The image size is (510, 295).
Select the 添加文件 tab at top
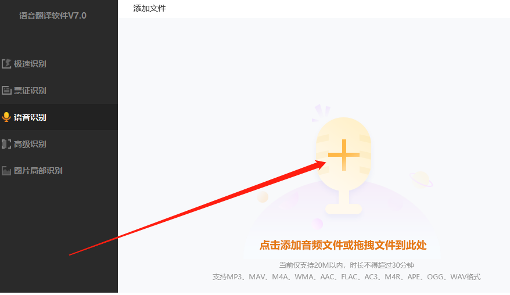(150, 9)
